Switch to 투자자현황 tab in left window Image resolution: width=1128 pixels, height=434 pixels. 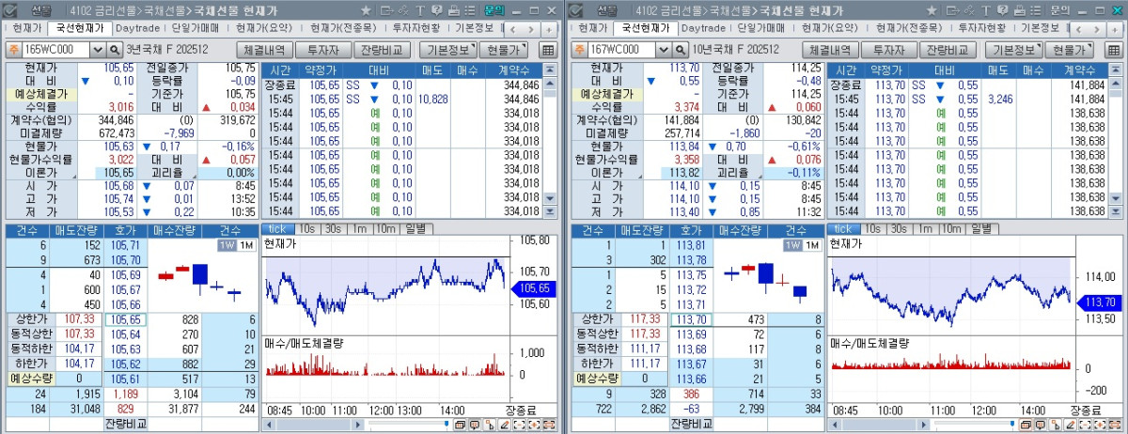click(416, 28)
